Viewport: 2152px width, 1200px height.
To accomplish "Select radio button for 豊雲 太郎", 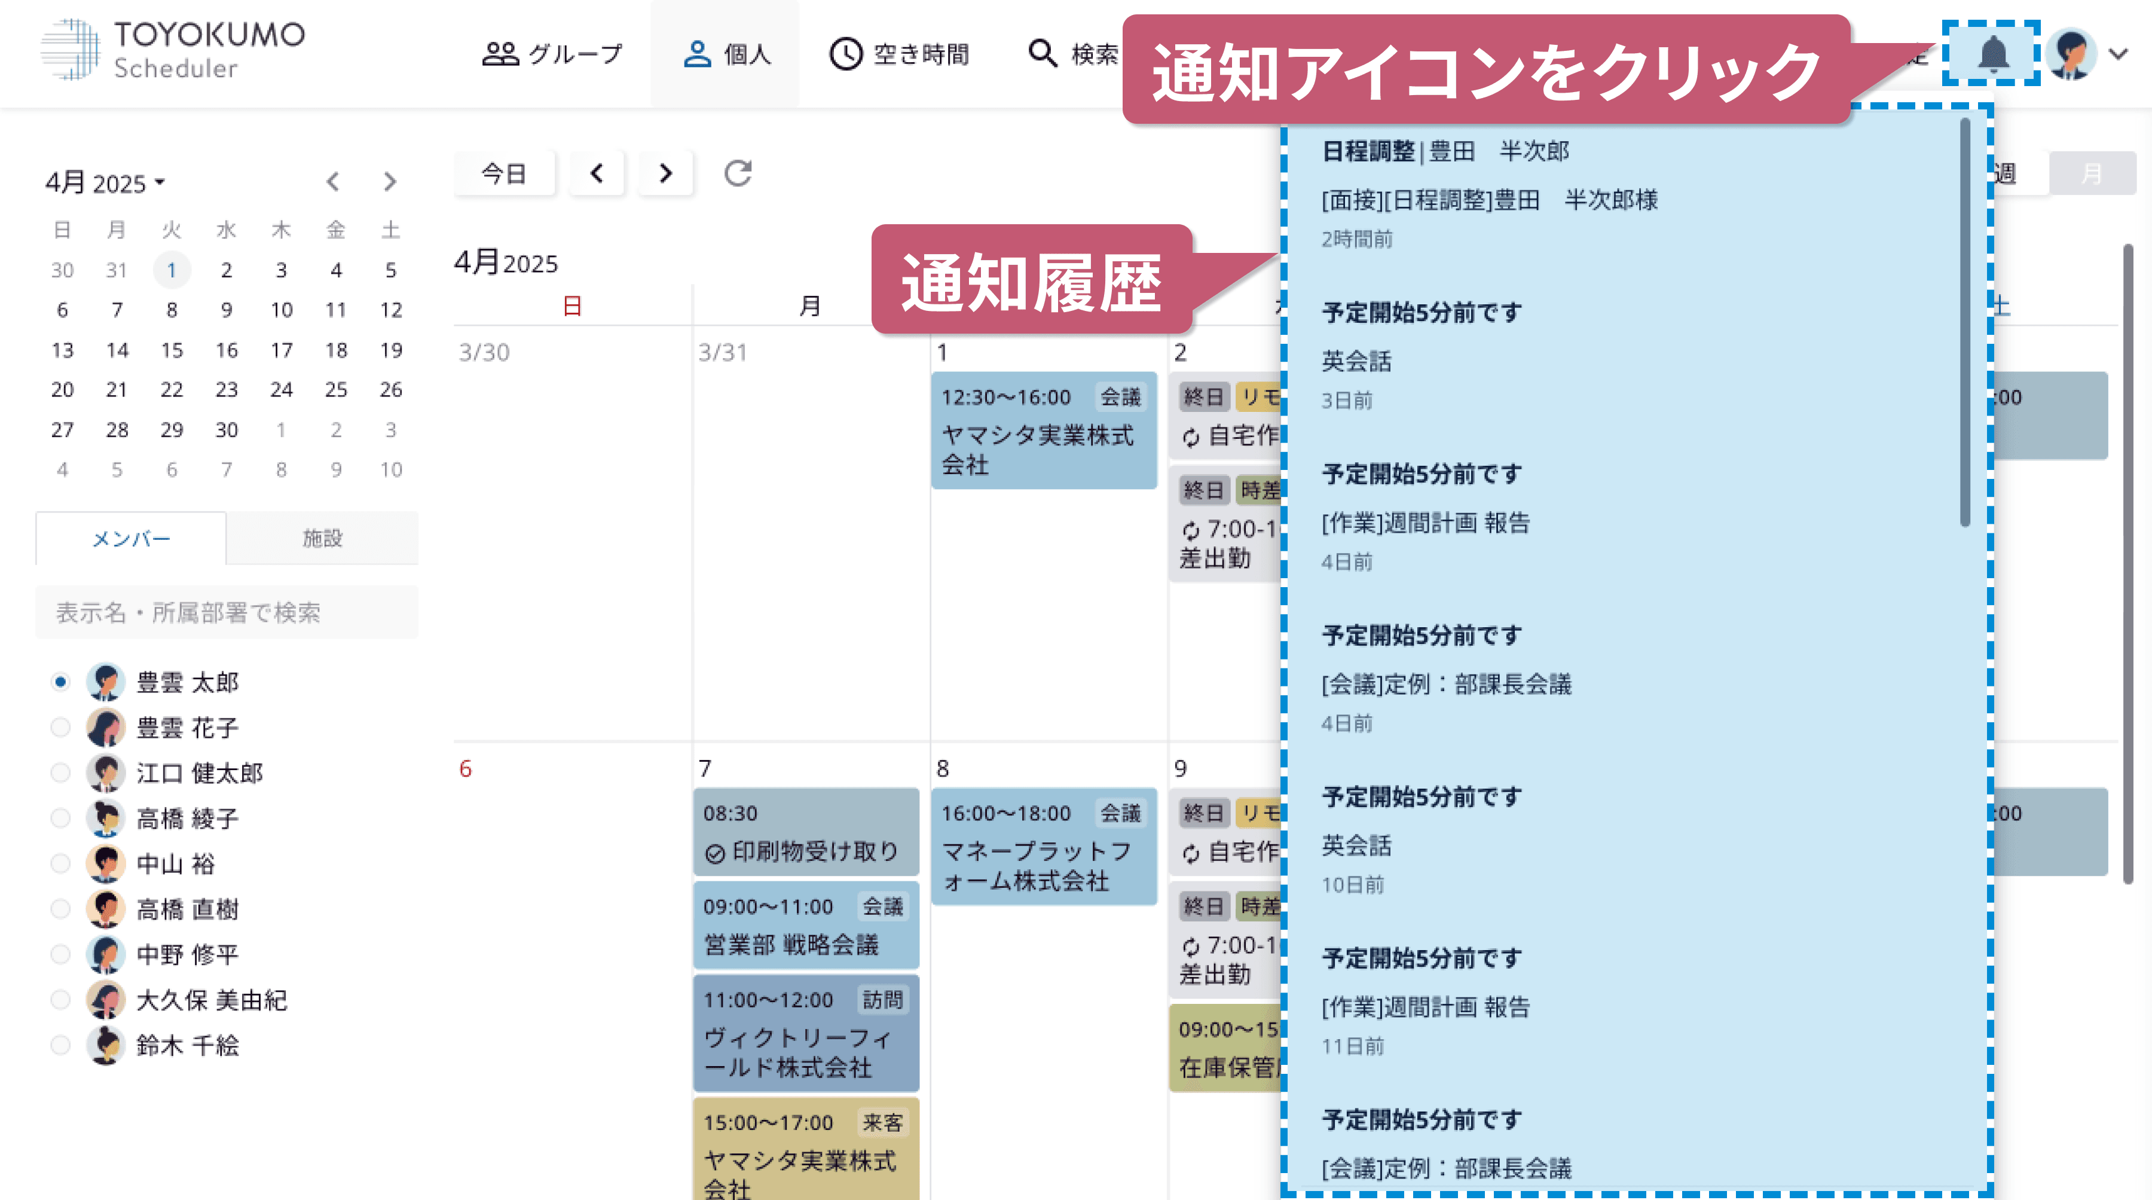I will [x=60, y=682].
